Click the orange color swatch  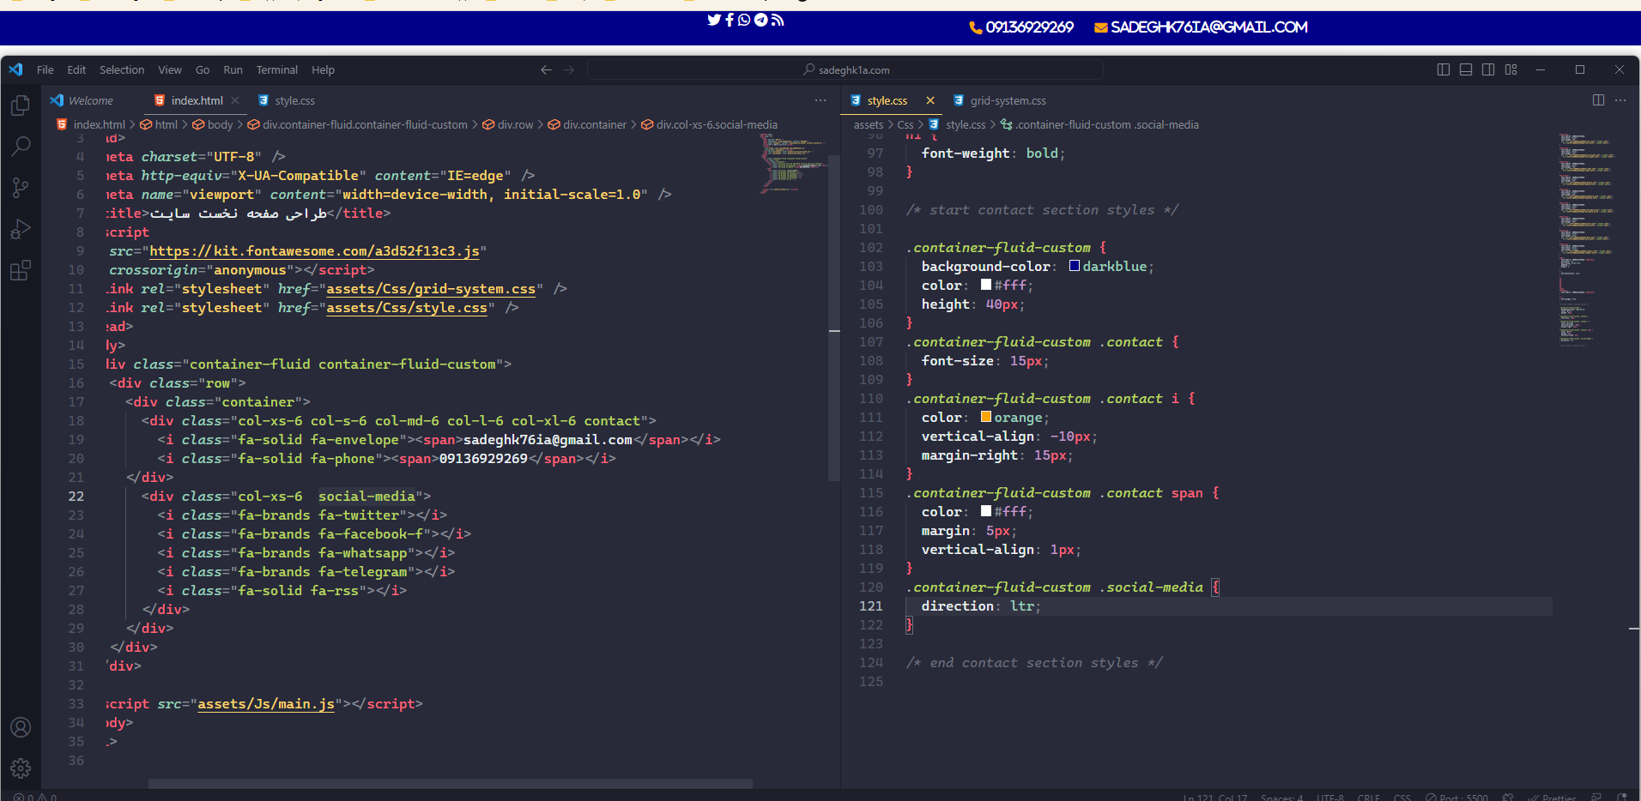986,417
